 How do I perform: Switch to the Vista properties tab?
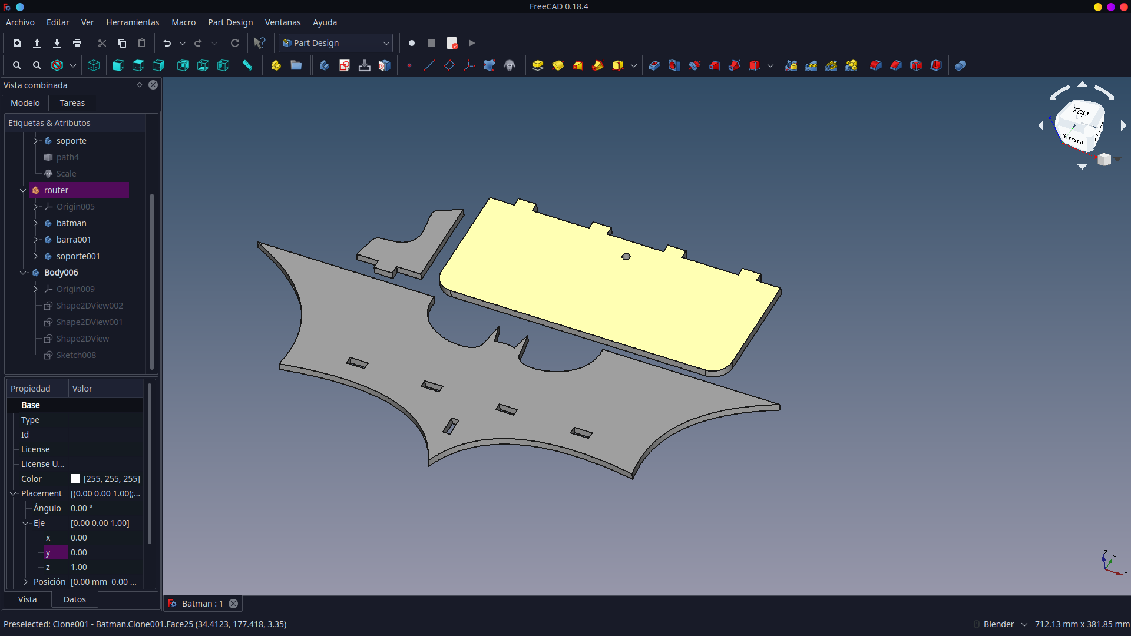point(27,599)
